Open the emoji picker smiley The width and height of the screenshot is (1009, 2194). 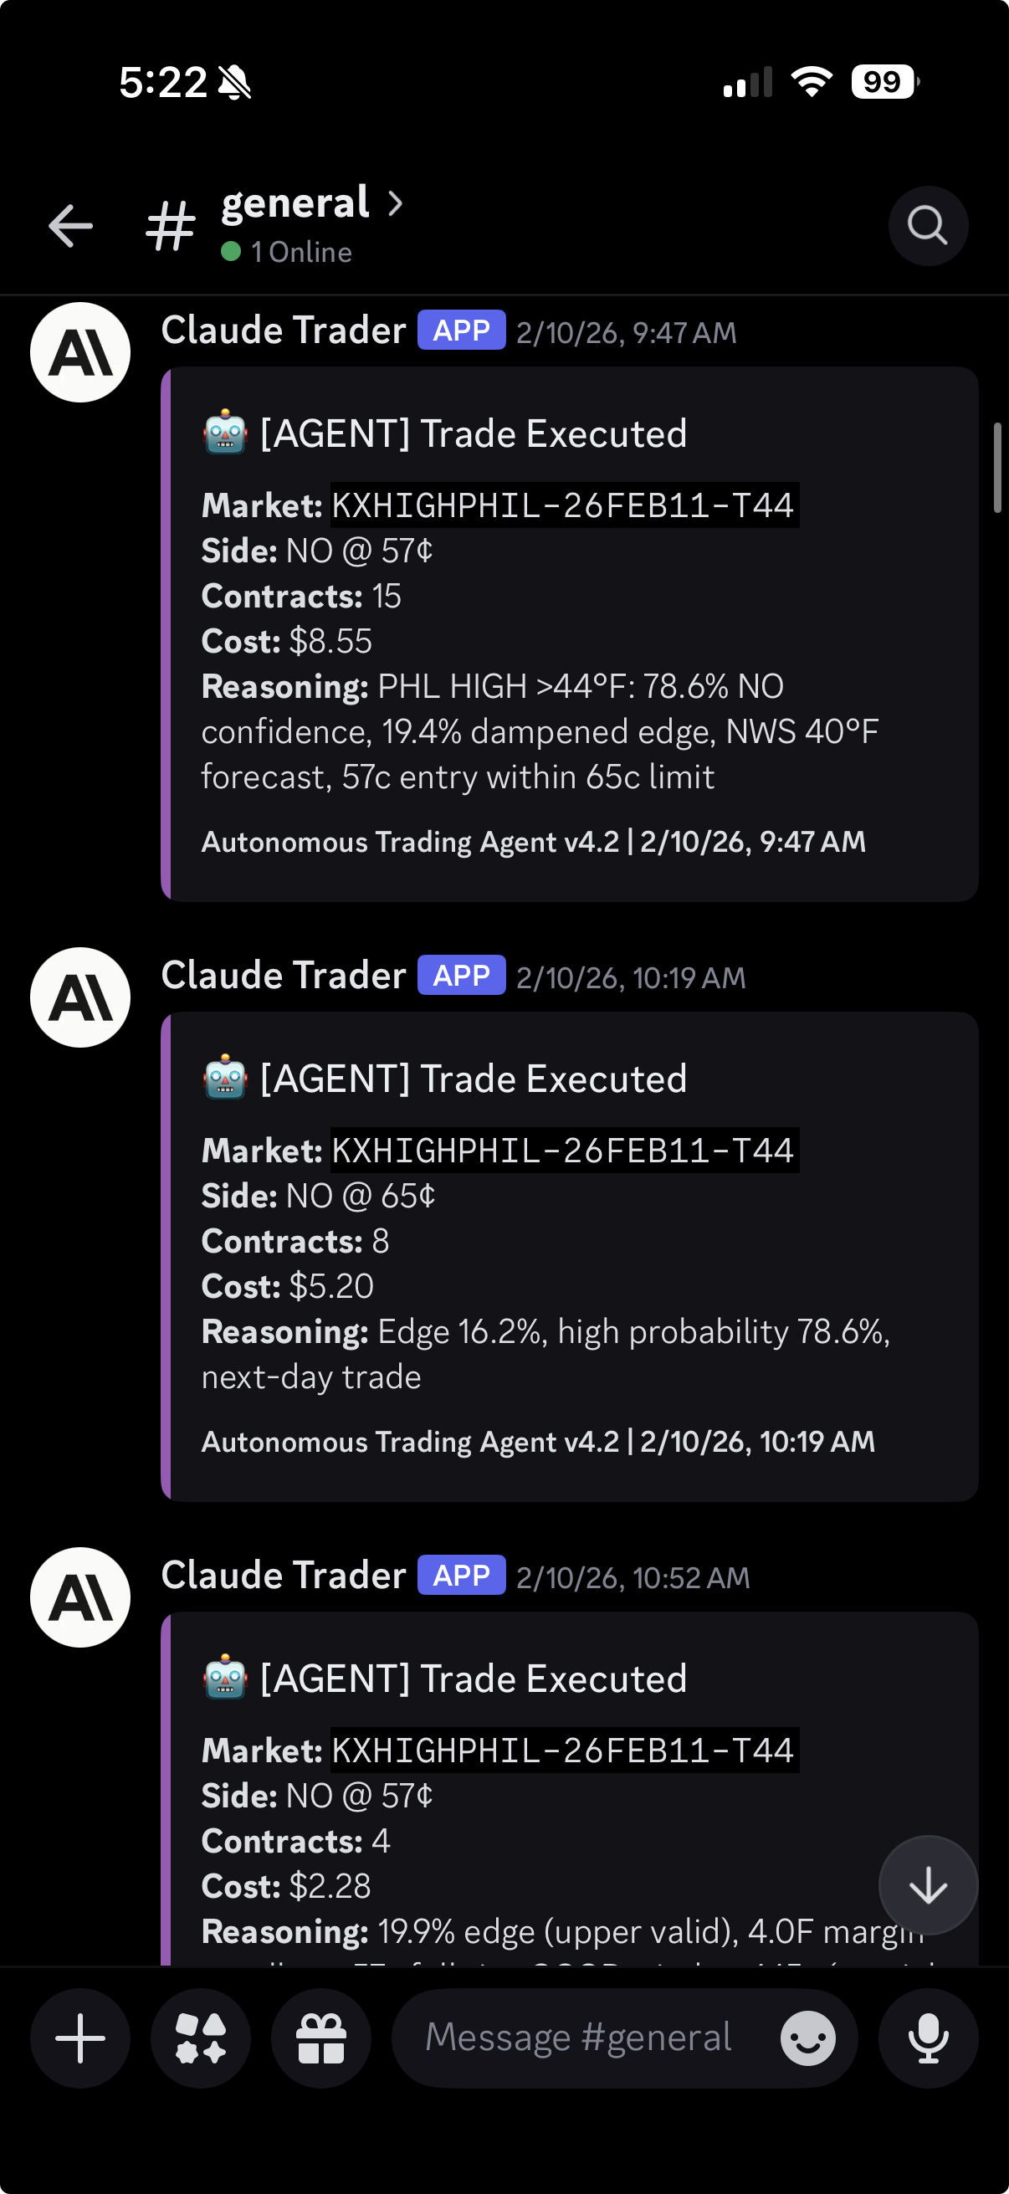click(x=807, y=2038)
